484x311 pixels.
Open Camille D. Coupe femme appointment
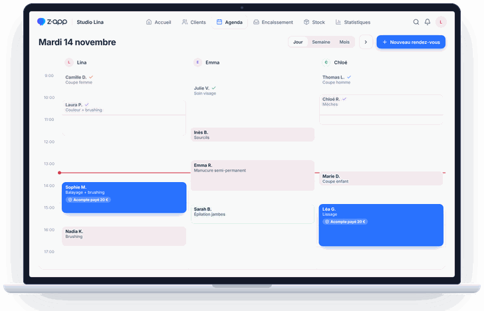pos(124,80)
